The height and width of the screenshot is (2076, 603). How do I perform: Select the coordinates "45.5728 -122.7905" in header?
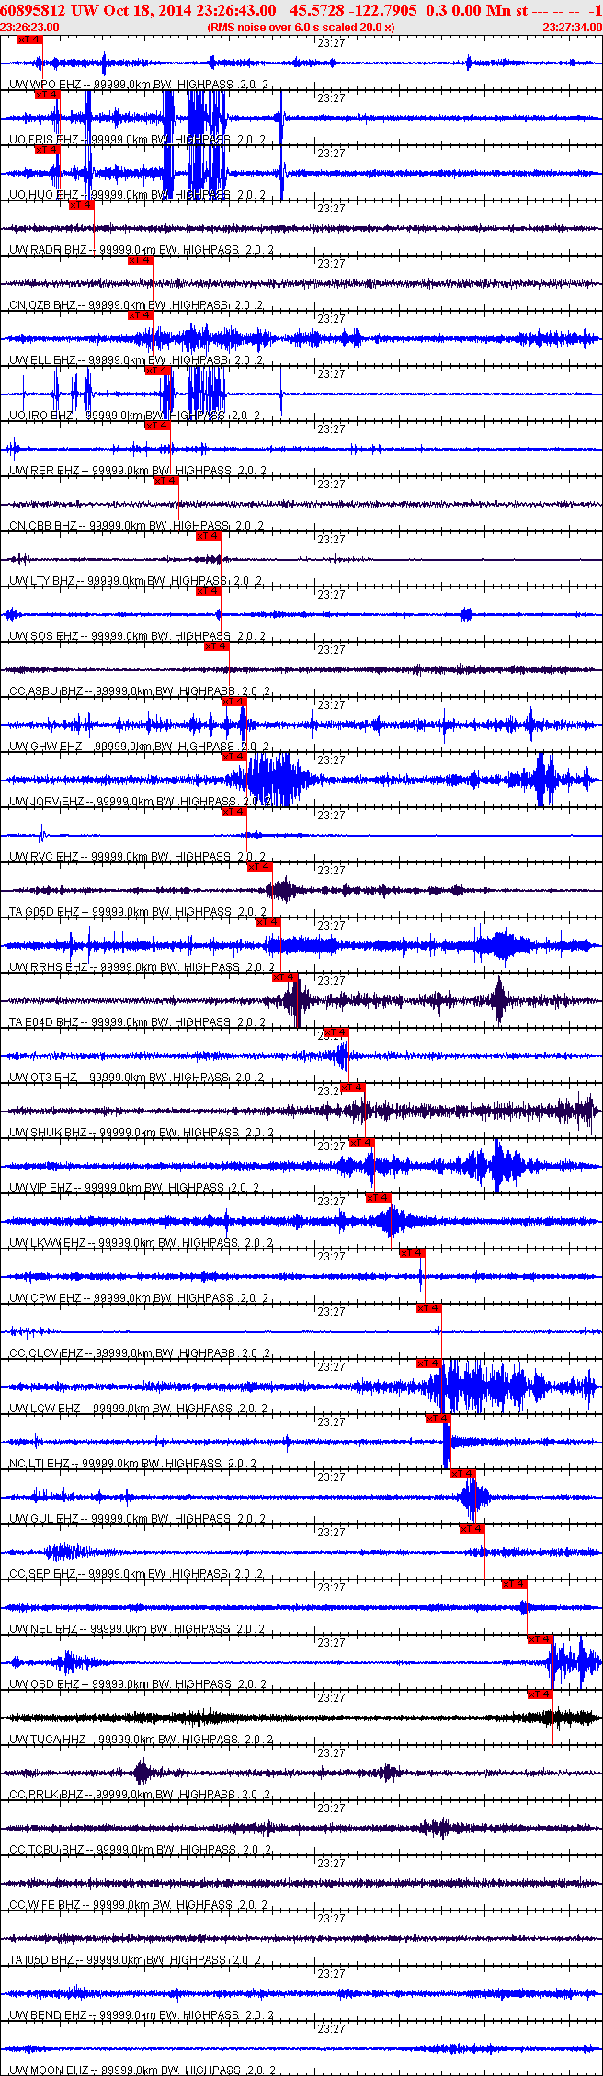353,10
